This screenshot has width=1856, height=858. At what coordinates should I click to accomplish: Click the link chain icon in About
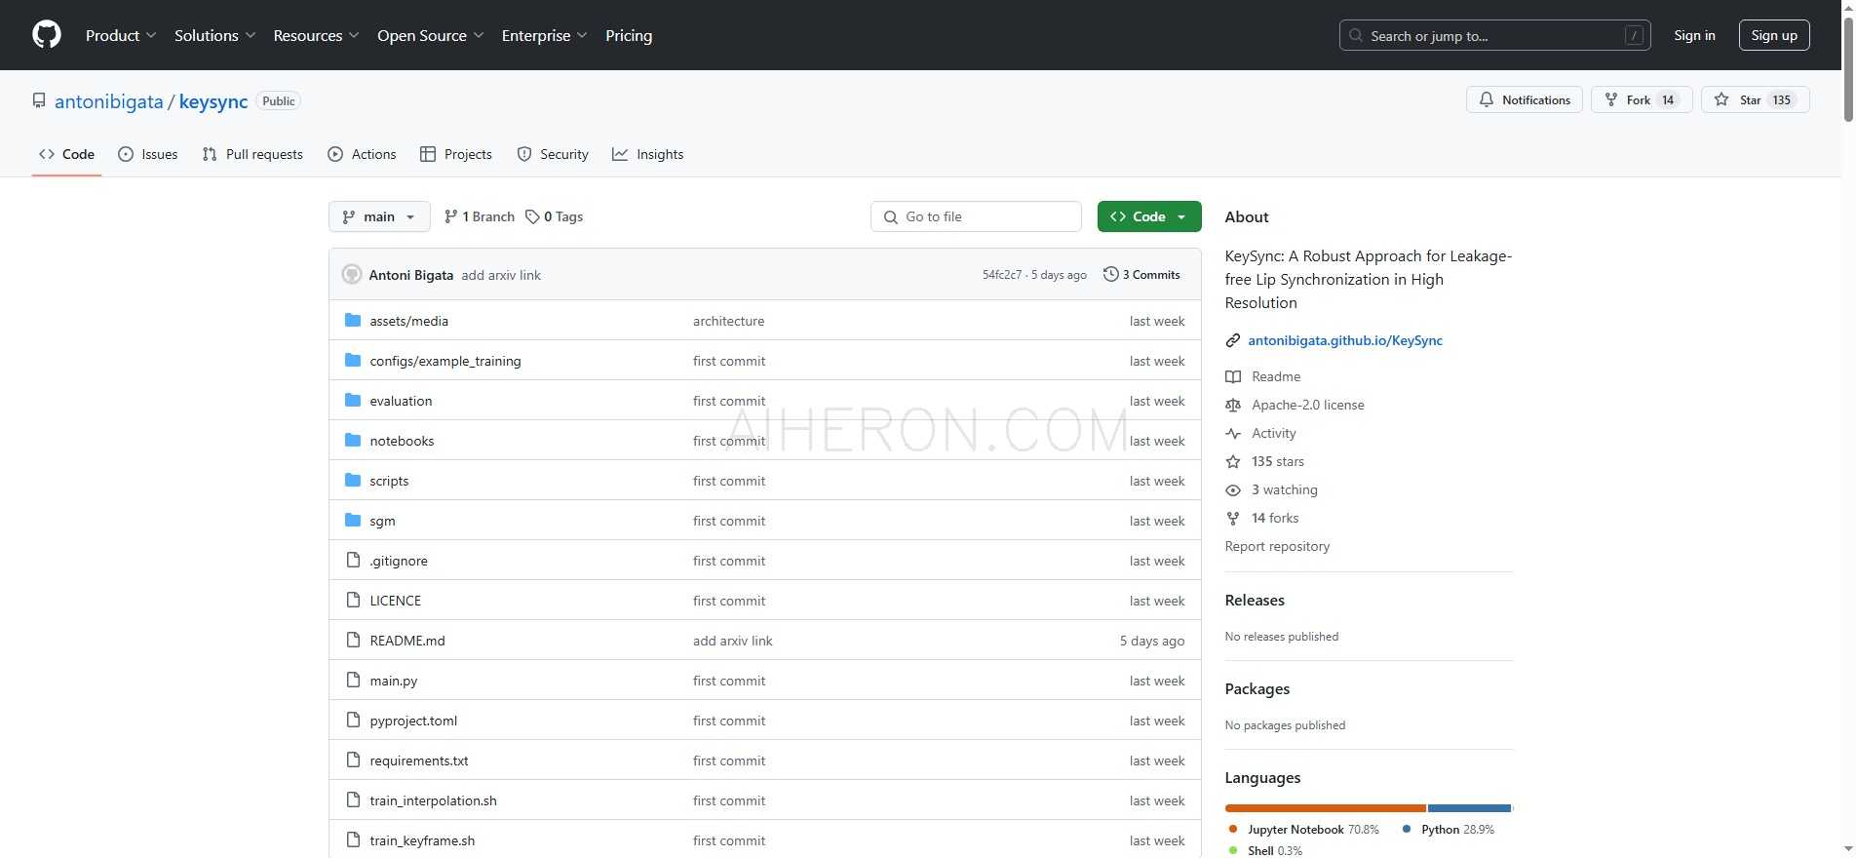coord(1233,341)
